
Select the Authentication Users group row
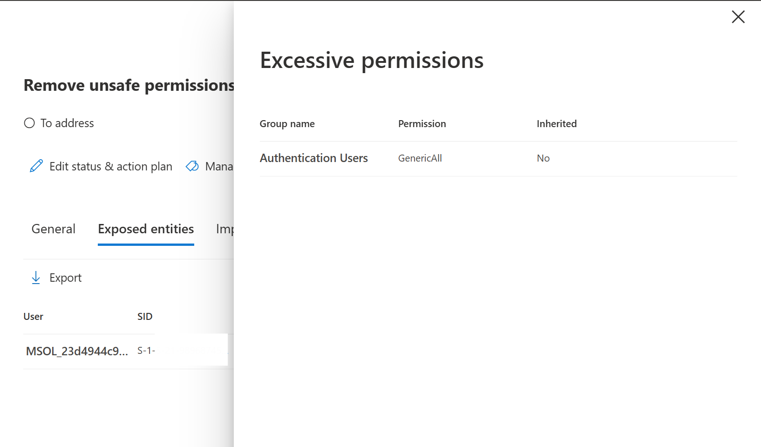pos(314,158)
